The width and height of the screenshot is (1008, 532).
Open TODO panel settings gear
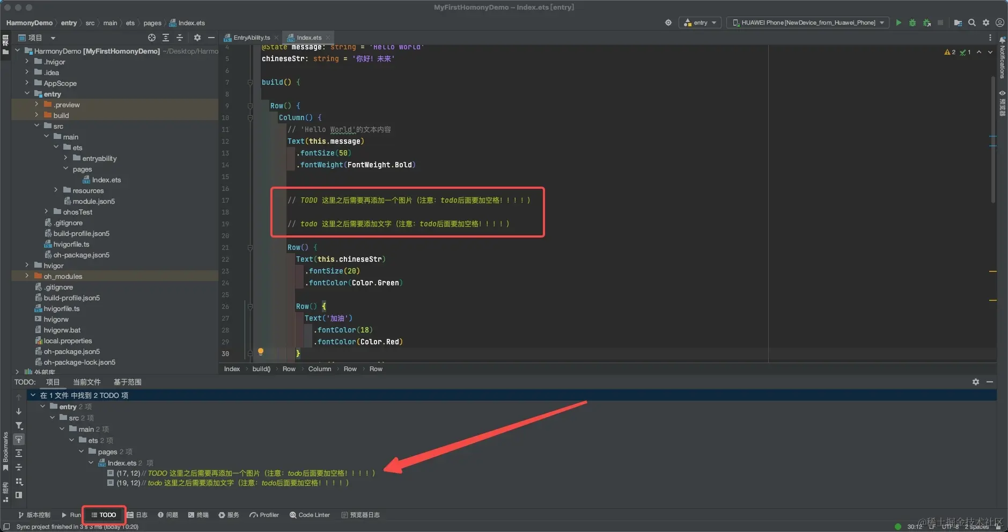(976, 382)
